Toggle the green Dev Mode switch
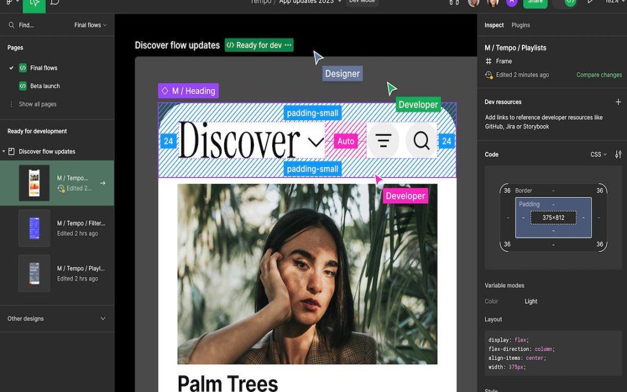Screen dimensions: 627x392 point(570,2)
